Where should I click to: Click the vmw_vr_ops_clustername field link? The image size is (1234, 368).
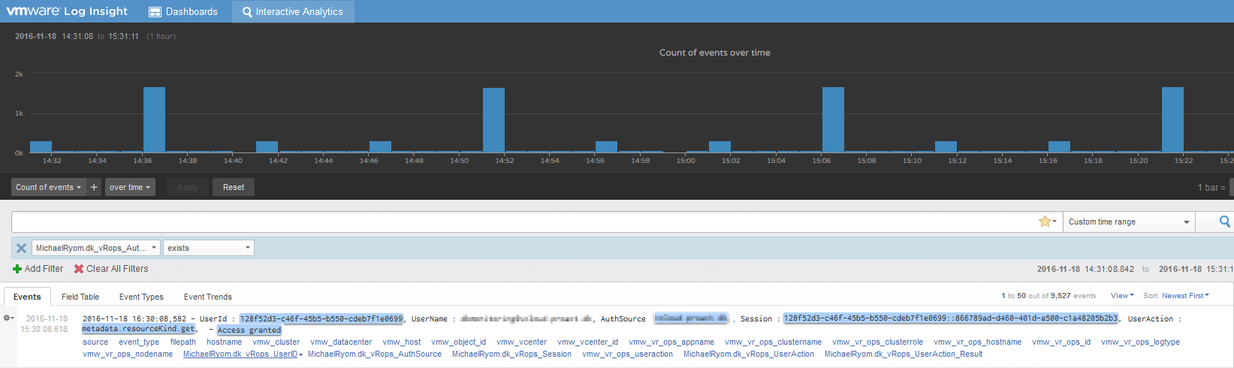pyautogui.click(x=774, y=342)
